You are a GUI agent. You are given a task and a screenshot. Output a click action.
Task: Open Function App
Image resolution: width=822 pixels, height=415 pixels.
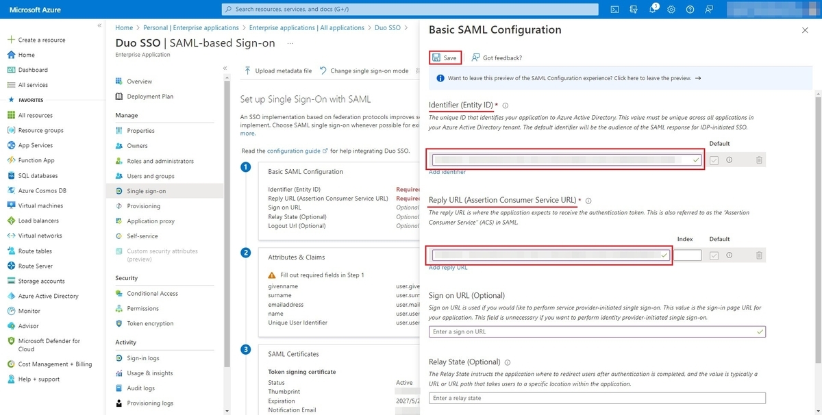(36, 160)
